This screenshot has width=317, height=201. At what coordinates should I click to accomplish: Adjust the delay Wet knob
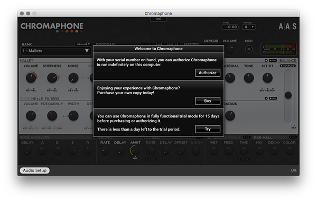pos(213,150)
